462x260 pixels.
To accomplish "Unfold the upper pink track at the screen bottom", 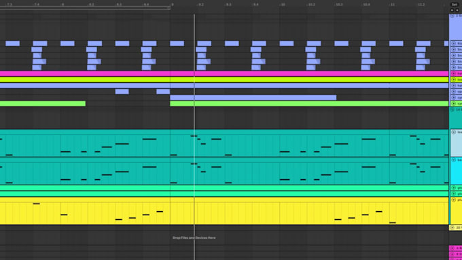I will coord(452,248).
